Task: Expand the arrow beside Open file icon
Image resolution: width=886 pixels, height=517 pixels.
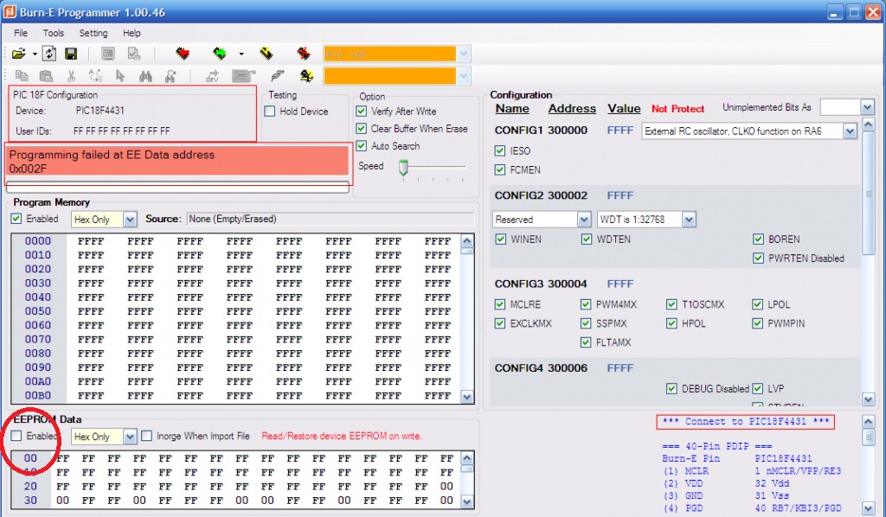Action: pyautogui.click(x=35, y=54)
